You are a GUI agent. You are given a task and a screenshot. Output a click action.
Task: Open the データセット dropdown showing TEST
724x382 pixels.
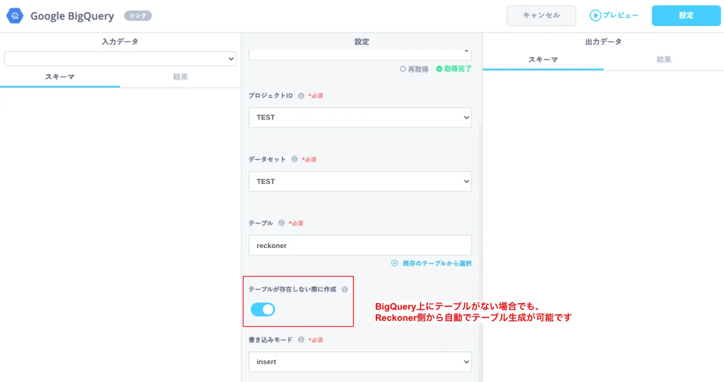pyautogui.click(x=360, y=181)
